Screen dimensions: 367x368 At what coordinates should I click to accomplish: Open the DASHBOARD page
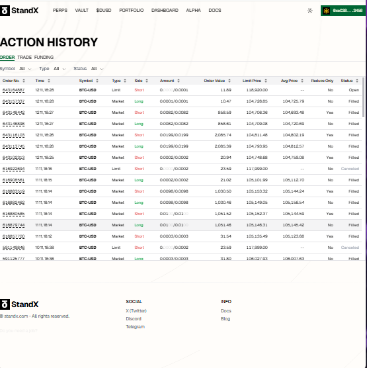[x=165, y=11]
